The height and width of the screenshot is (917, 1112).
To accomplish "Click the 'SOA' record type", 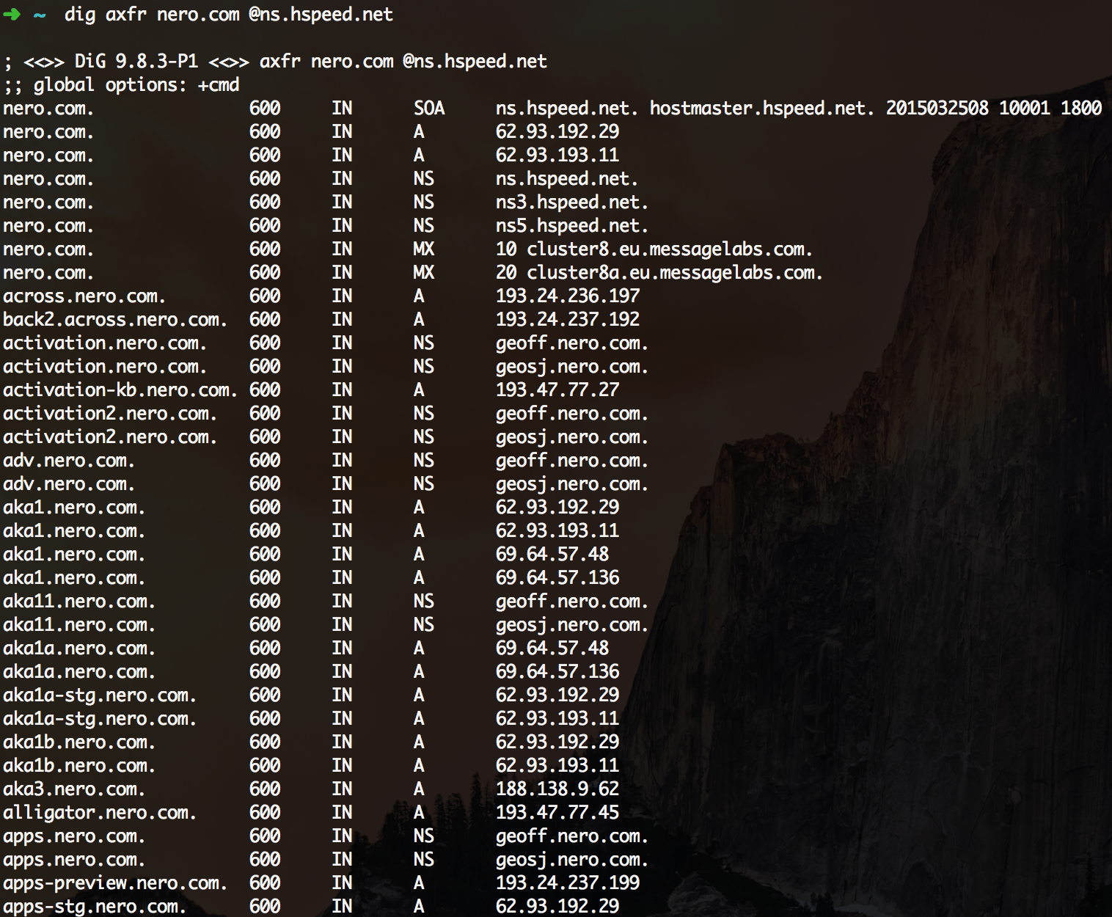I will tap(429, 109).
